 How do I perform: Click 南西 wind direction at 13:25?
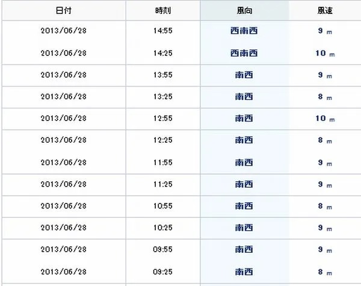click(x=244, y=96)
